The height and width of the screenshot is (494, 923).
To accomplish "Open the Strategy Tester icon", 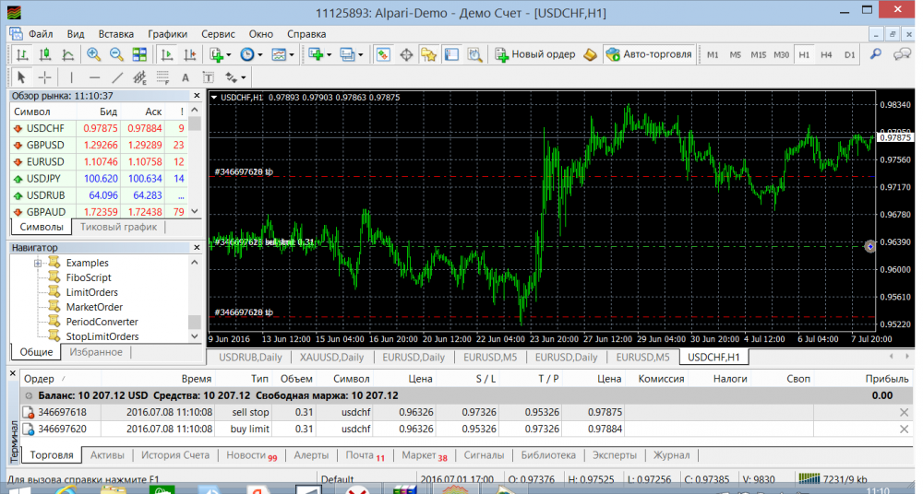I will click(x=474, y=54).
